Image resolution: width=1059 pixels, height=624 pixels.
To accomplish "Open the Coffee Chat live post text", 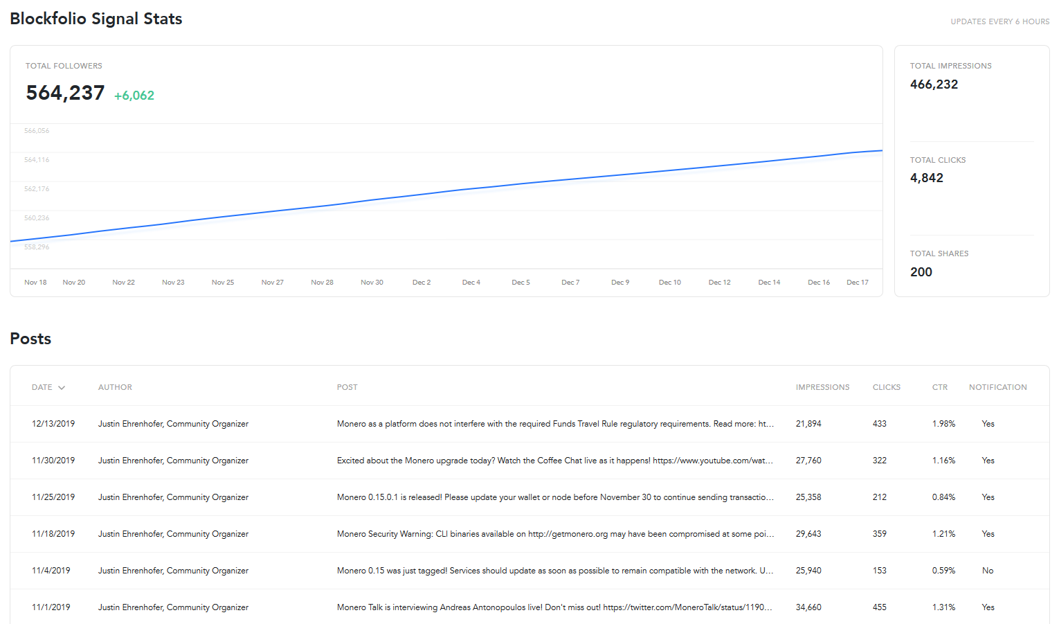I will (554, 461).
